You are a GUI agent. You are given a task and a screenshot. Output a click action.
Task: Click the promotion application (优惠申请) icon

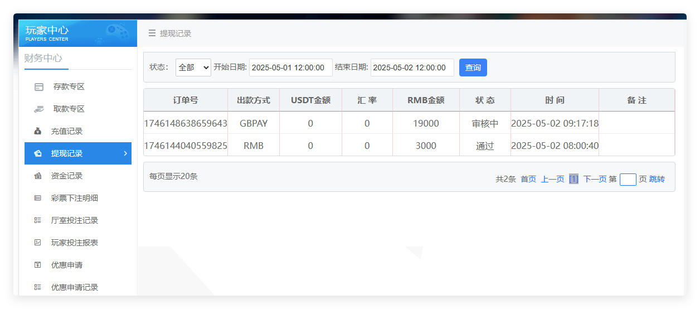[38, 265]
